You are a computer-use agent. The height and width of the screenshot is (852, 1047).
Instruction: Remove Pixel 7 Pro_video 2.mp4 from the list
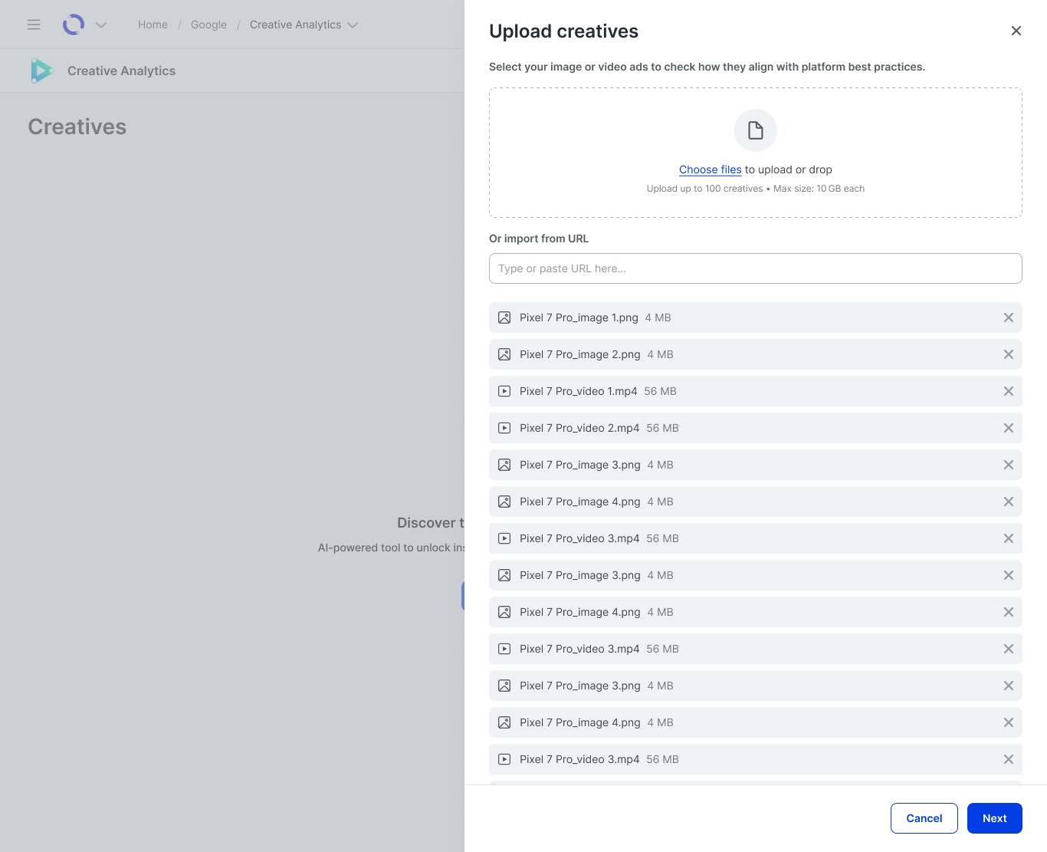(1009, 428)
